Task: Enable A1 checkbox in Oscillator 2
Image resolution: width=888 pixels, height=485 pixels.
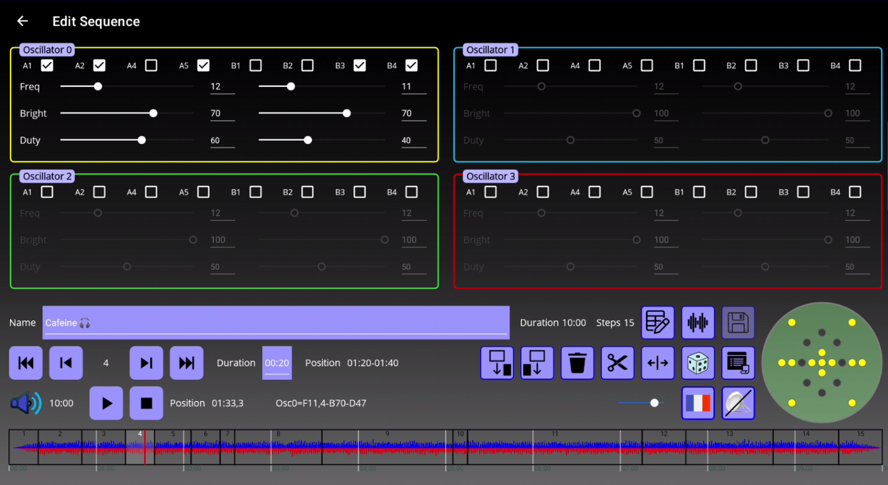Action: 47,192
